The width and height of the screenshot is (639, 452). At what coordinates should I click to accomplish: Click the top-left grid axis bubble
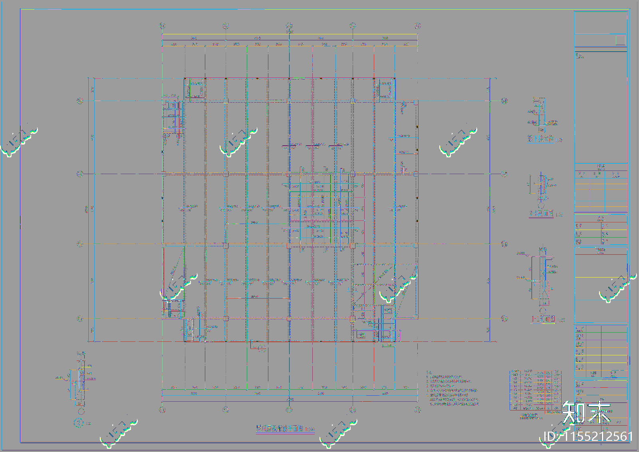pos(162,26)
